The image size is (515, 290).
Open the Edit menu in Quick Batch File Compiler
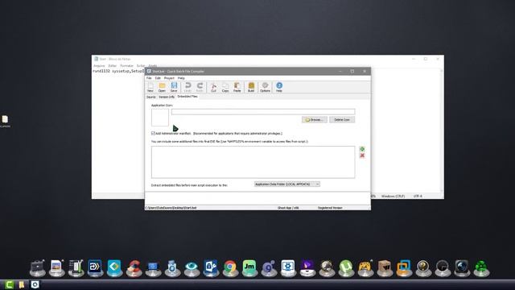158,78
